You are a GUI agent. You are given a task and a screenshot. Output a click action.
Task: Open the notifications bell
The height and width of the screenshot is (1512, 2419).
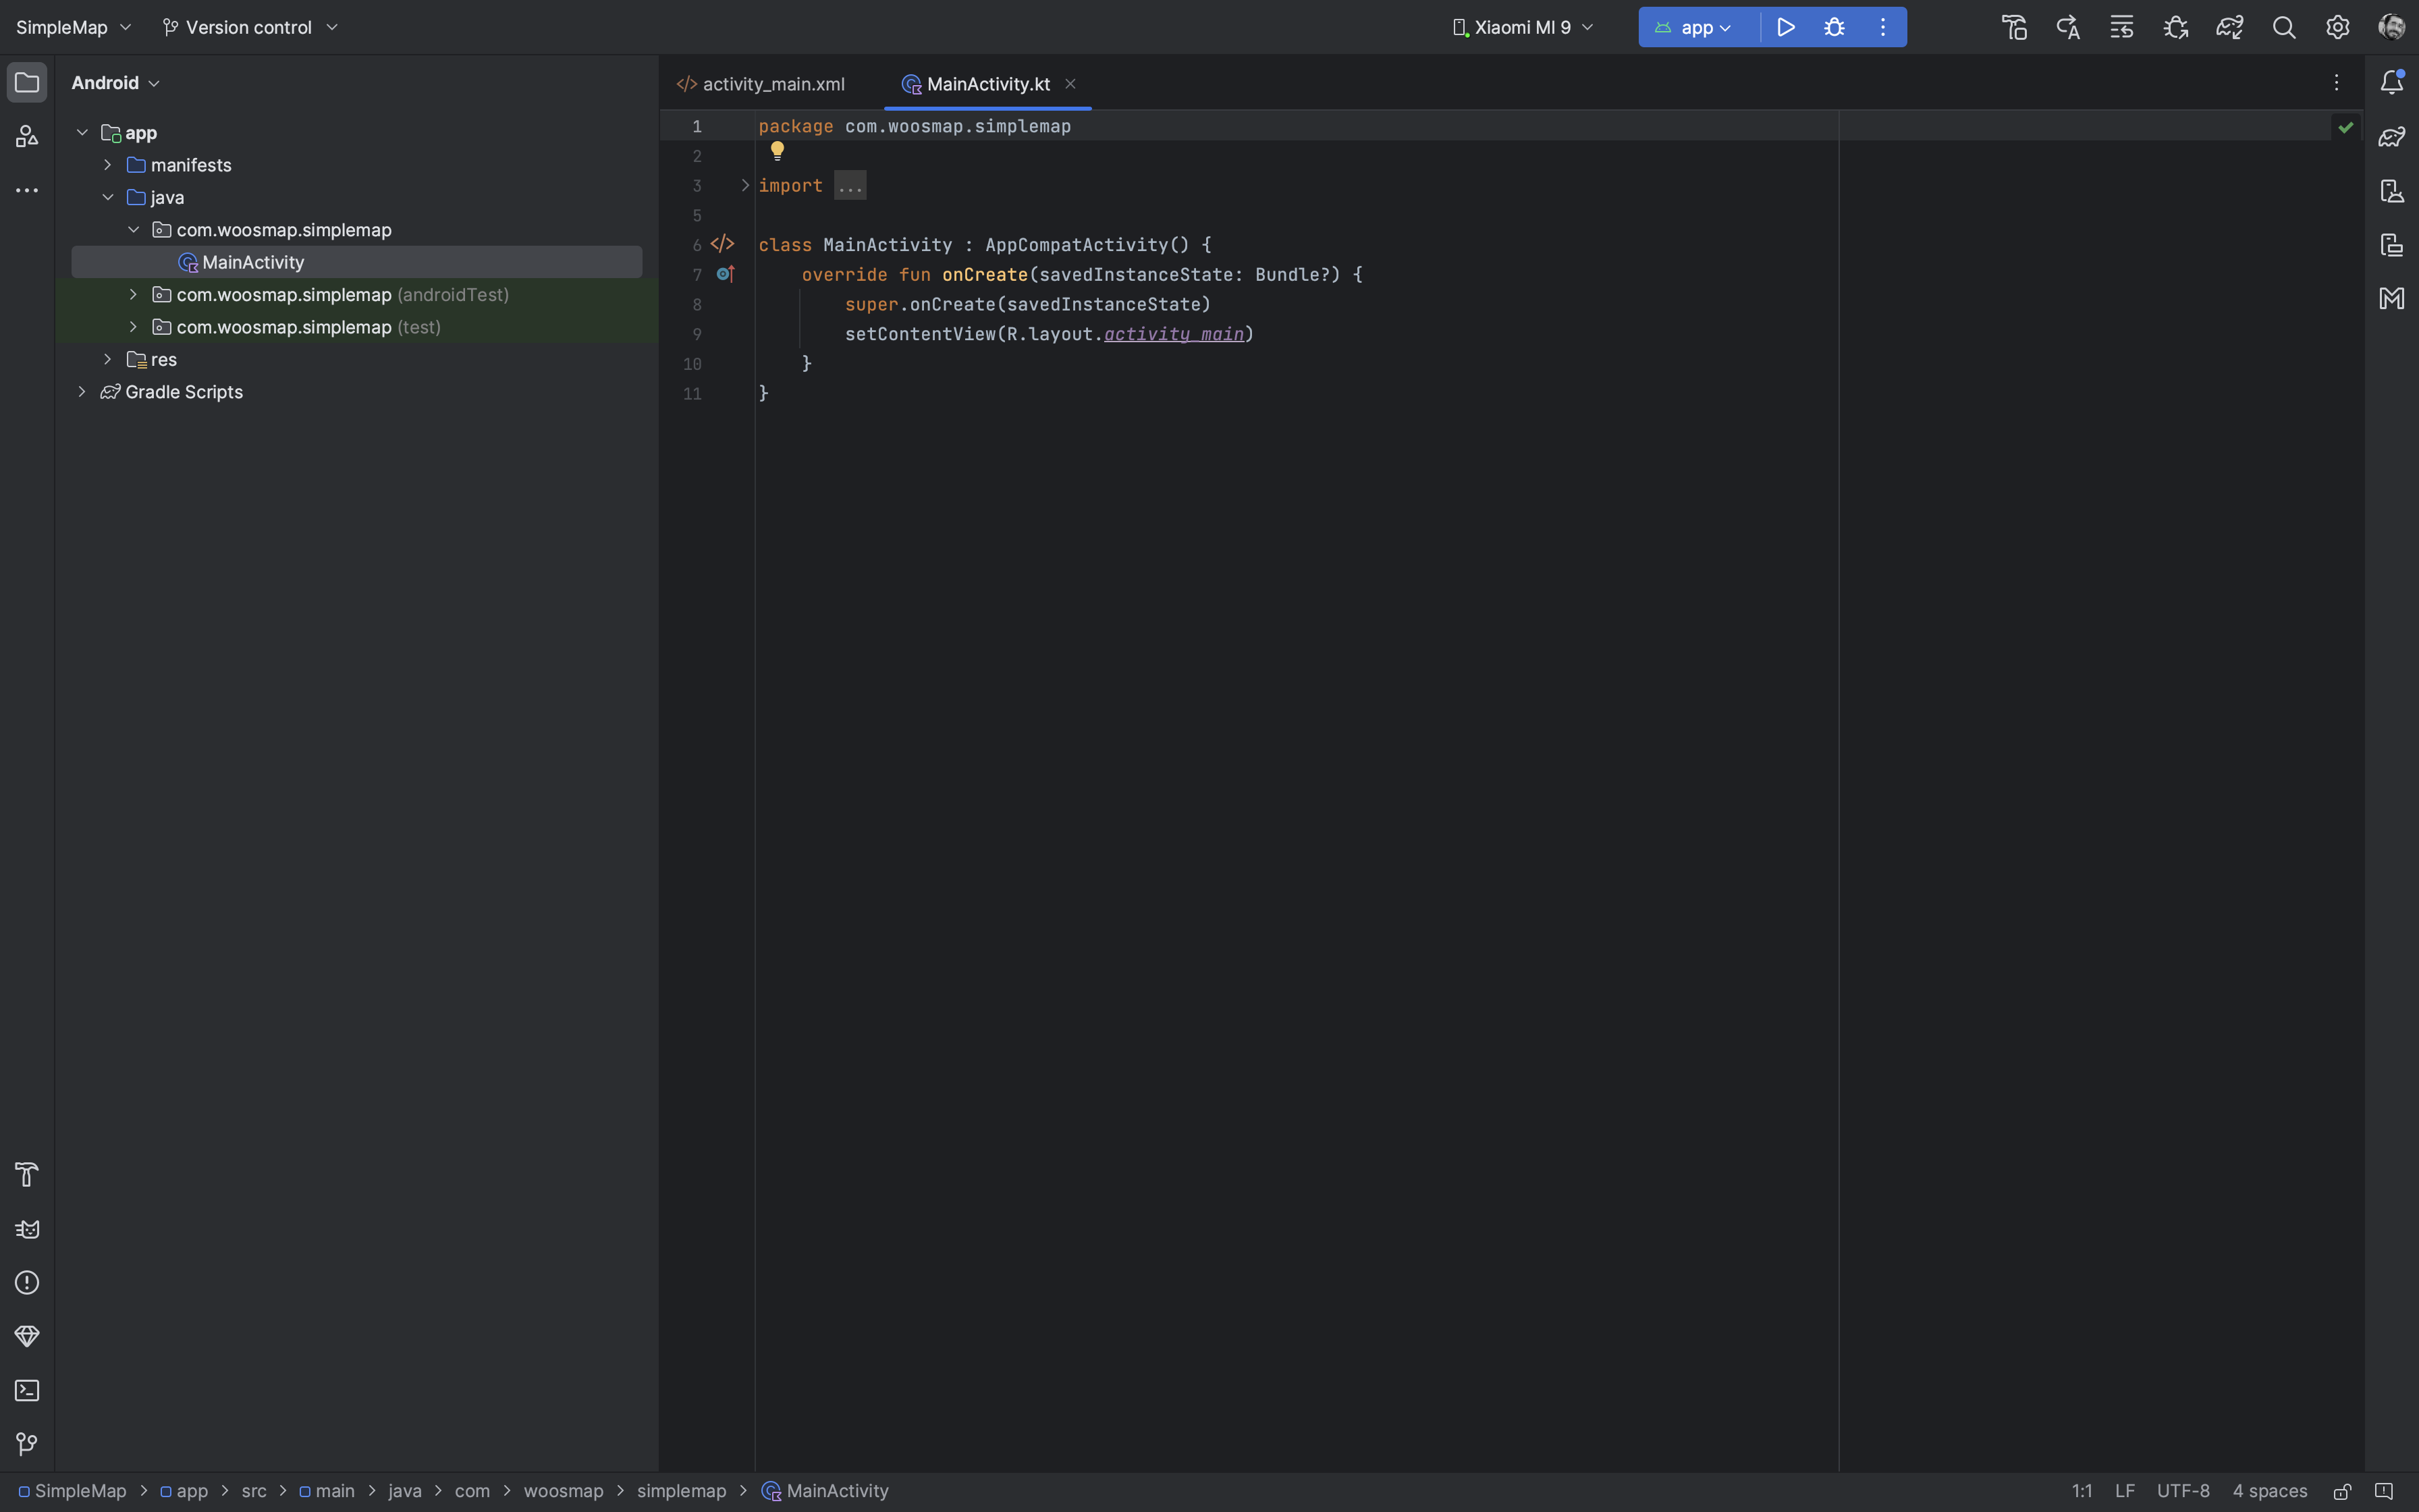click(2392, 82)
